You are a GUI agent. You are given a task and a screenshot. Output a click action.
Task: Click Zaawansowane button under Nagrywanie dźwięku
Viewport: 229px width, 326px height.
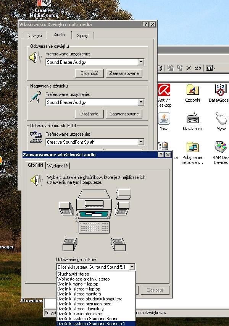click(x=124, y=114)
